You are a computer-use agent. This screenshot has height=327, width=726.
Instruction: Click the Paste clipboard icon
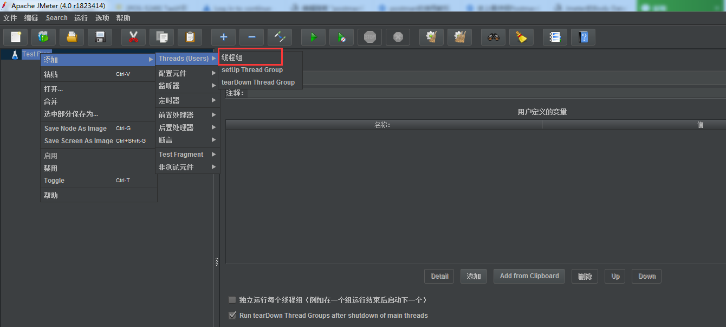coord(190,37)
